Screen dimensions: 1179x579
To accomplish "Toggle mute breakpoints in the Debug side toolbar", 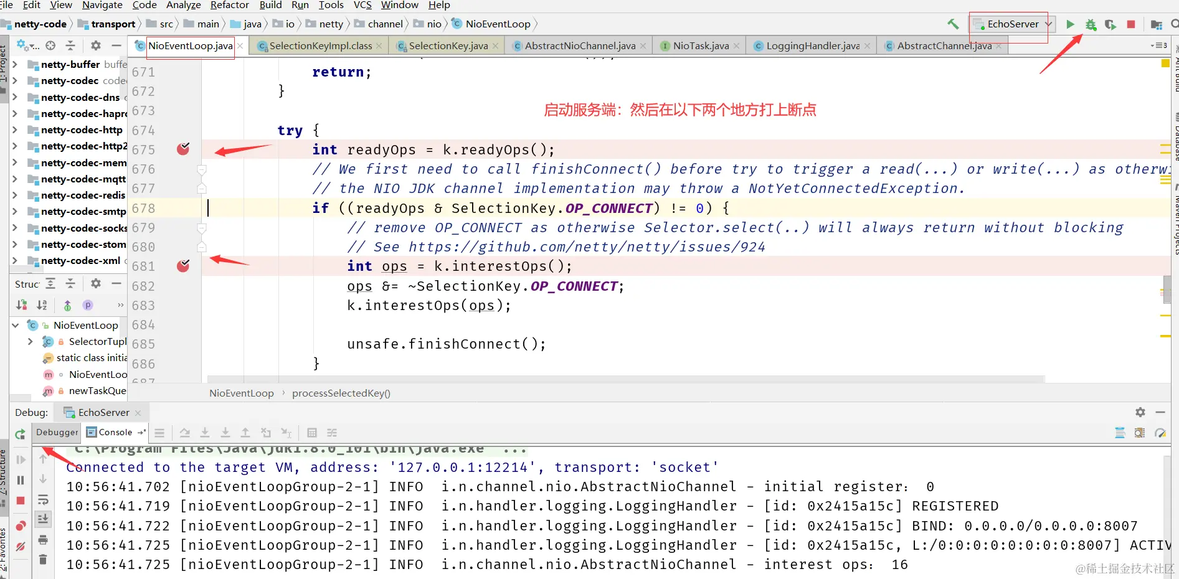I will (x=20, y=547).
